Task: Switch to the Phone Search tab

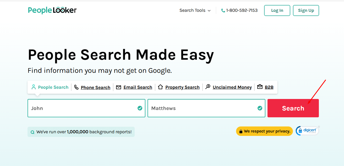Action: [x=92, y=87]
